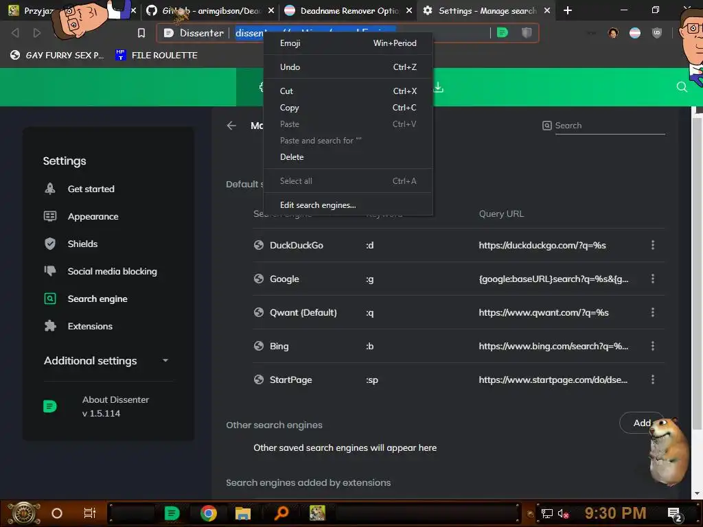Open the notification center icon
The image size is (703, 527).
point(674,514)
